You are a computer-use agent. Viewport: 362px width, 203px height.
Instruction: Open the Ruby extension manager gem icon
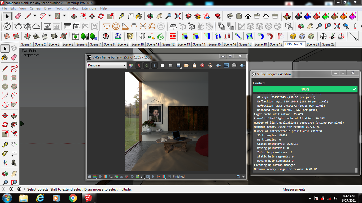coord(218,16)
